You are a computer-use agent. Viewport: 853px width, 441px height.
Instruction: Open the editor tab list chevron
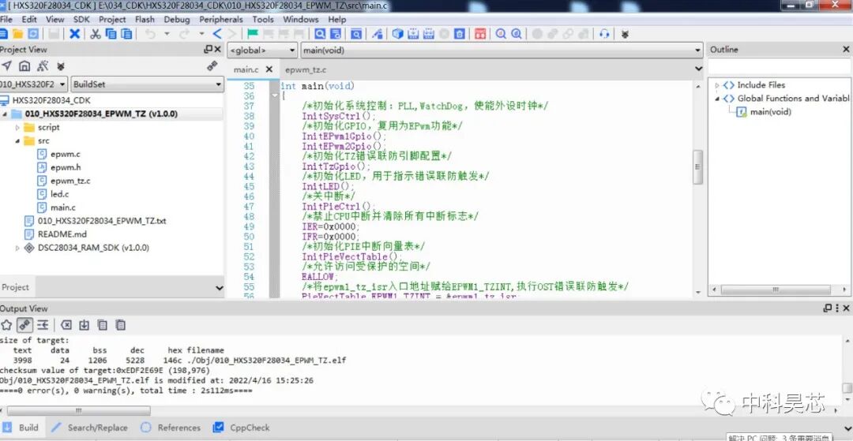tap(699, 69)
